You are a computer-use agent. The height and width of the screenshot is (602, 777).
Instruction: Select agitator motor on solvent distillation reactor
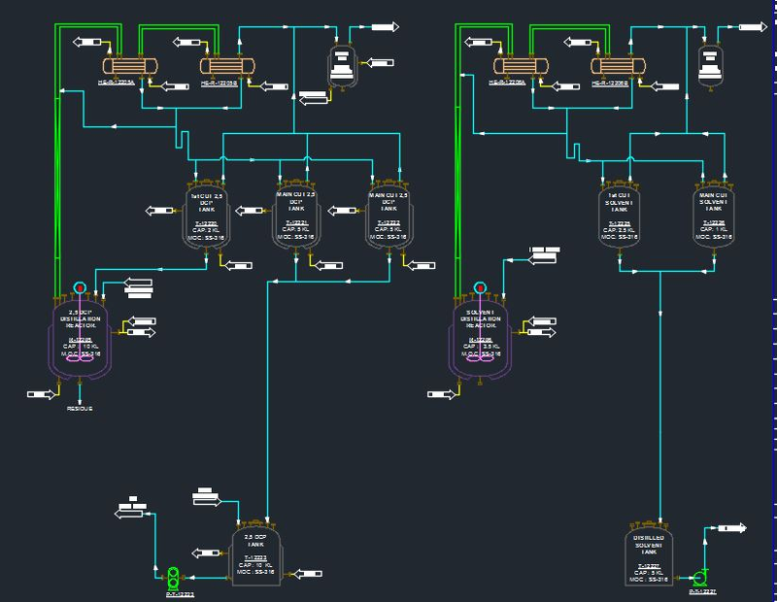478,288
